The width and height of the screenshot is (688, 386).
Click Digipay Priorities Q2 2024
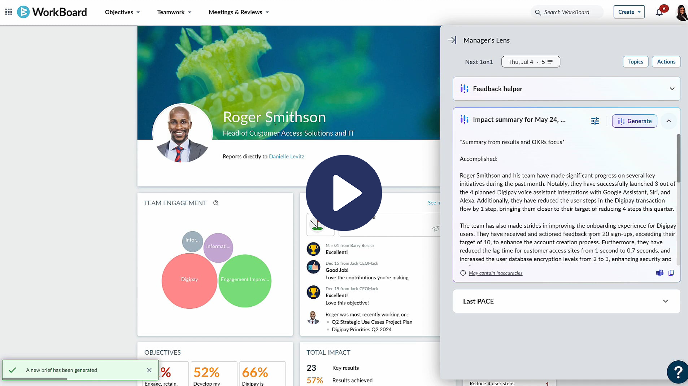tap(361, 329)
